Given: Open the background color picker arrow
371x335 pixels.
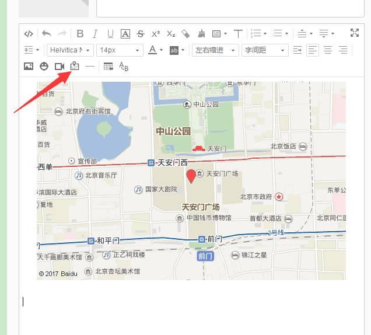Looking at the screenshot, I should (x=183, y=50).
